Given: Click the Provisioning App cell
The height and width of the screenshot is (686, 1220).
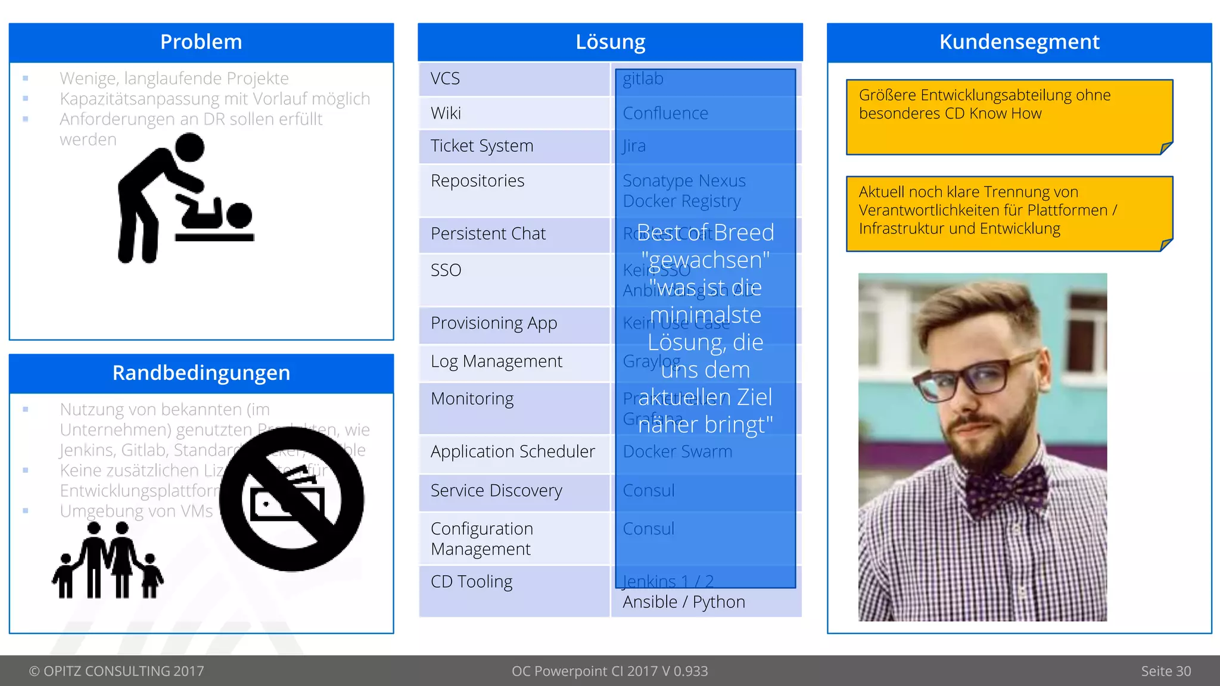Looking at the screenshot, I should 514,325.
